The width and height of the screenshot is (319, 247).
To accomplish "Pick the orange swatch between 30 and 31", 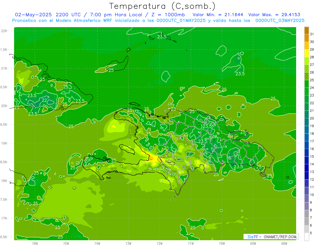I will pyautogui.click(x=307, y=38).
